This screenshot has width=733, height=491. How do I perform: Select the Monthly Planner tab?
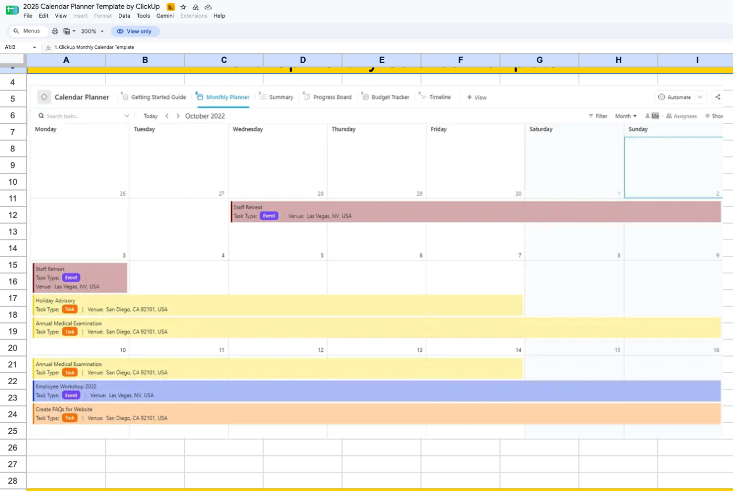223,97
